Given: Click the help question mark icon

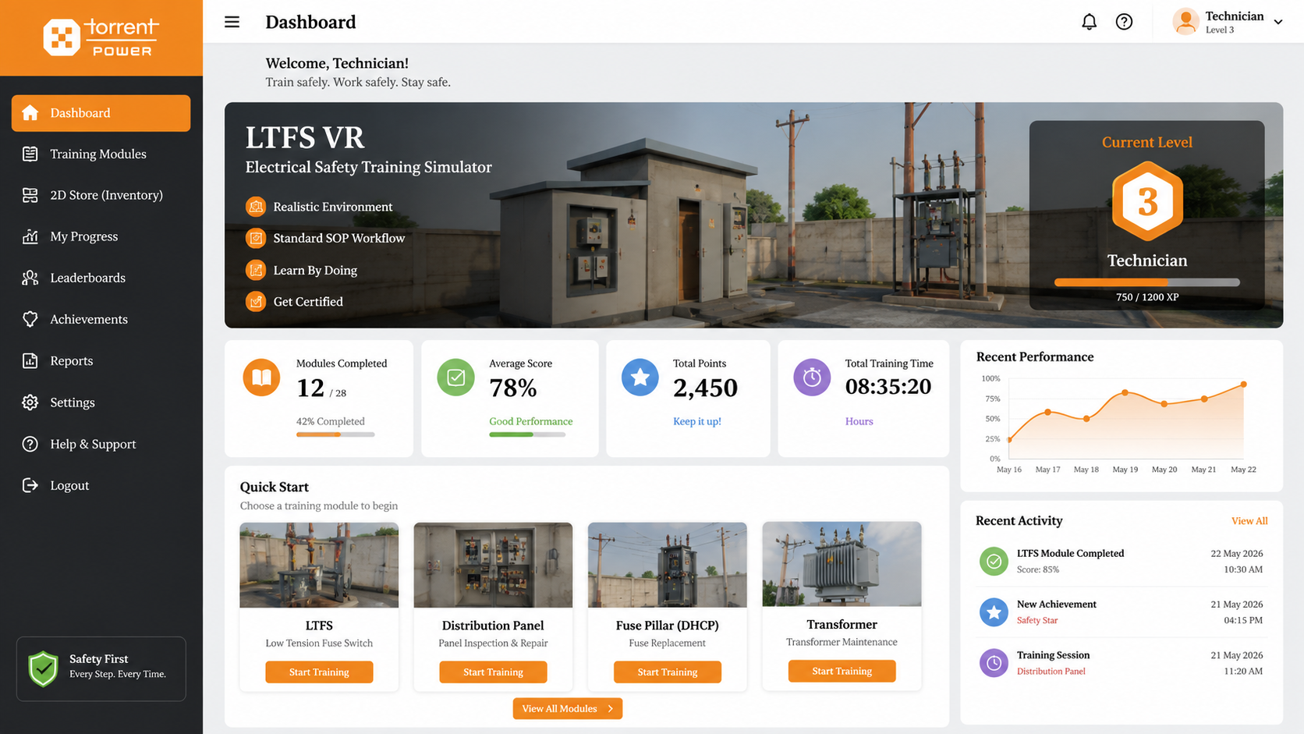Looking at the screenshot, I should pyautogui.click(x=1124, y=22).
